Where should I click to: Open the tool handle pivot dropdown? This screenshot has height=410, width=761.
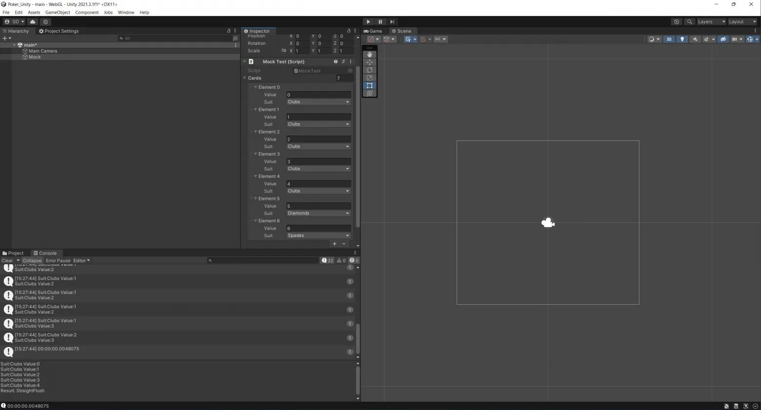tap(374, 39)
